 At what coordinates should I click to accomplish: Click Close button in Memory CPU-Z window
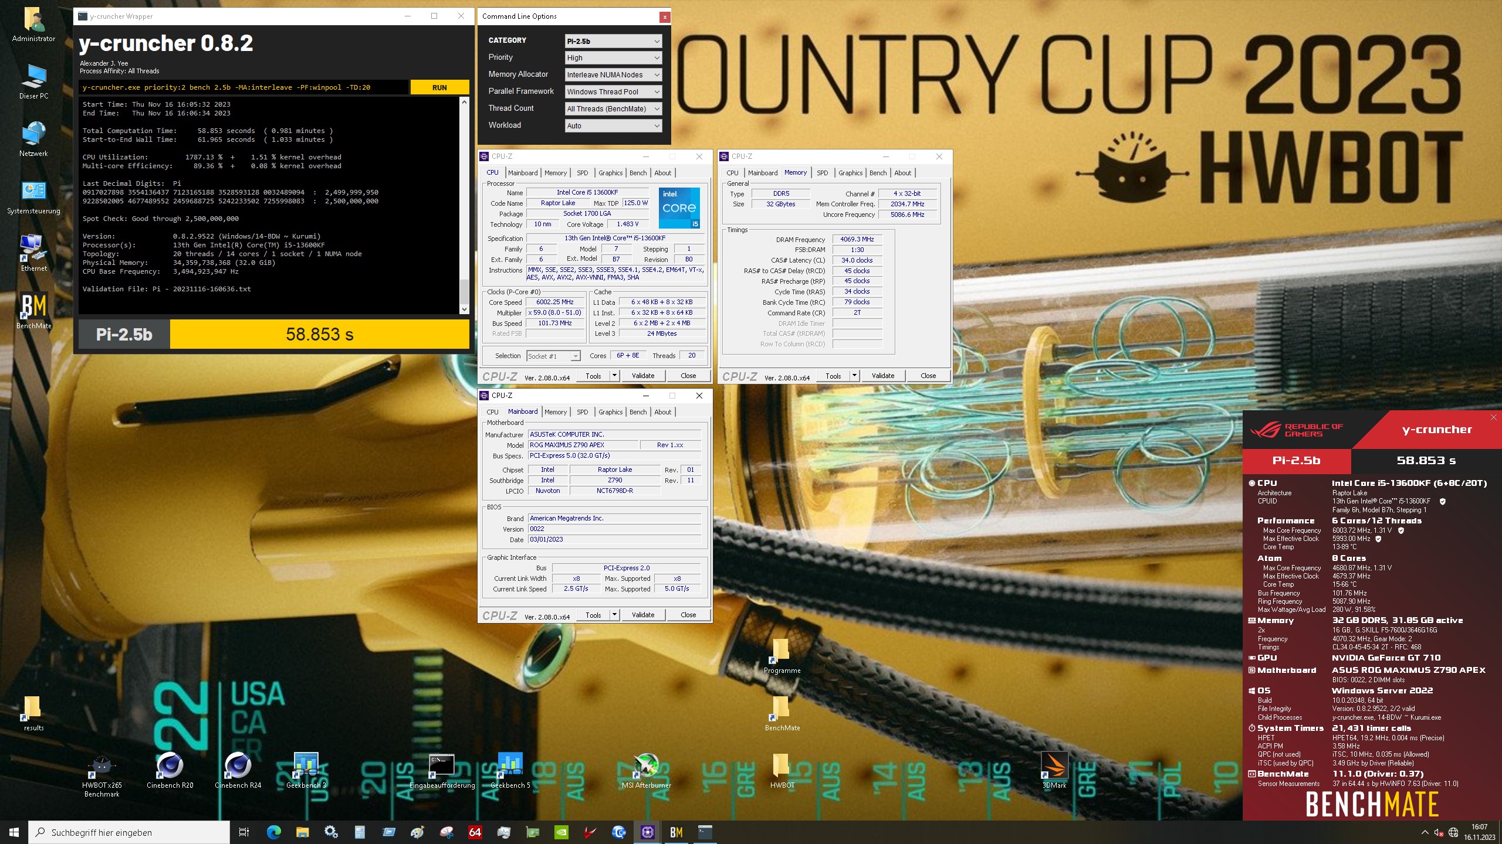928,376
